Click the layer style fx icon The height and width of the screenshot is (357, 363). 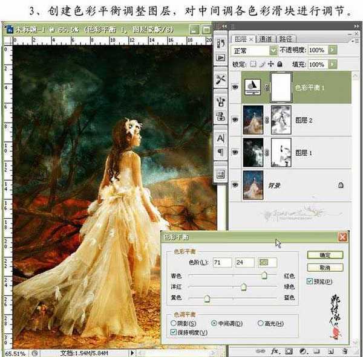point(275,350)
